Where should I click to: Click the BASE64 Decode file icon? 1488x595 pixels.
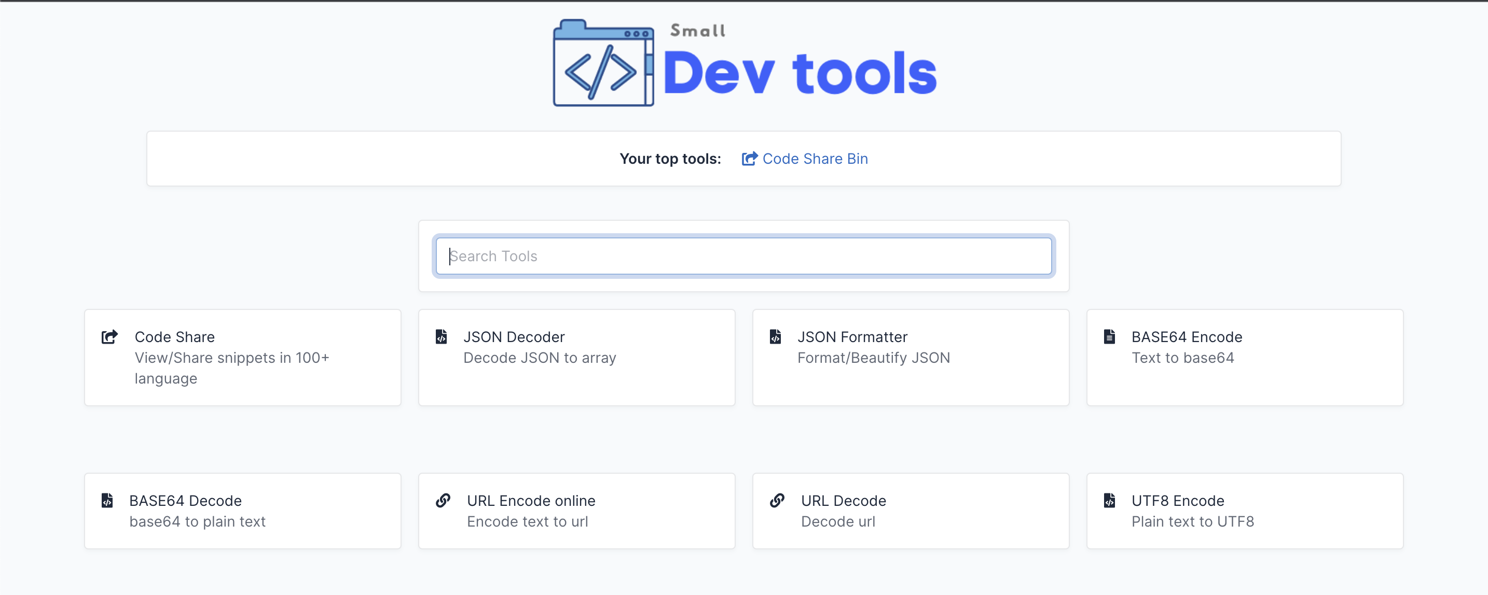tap(107, 500)
